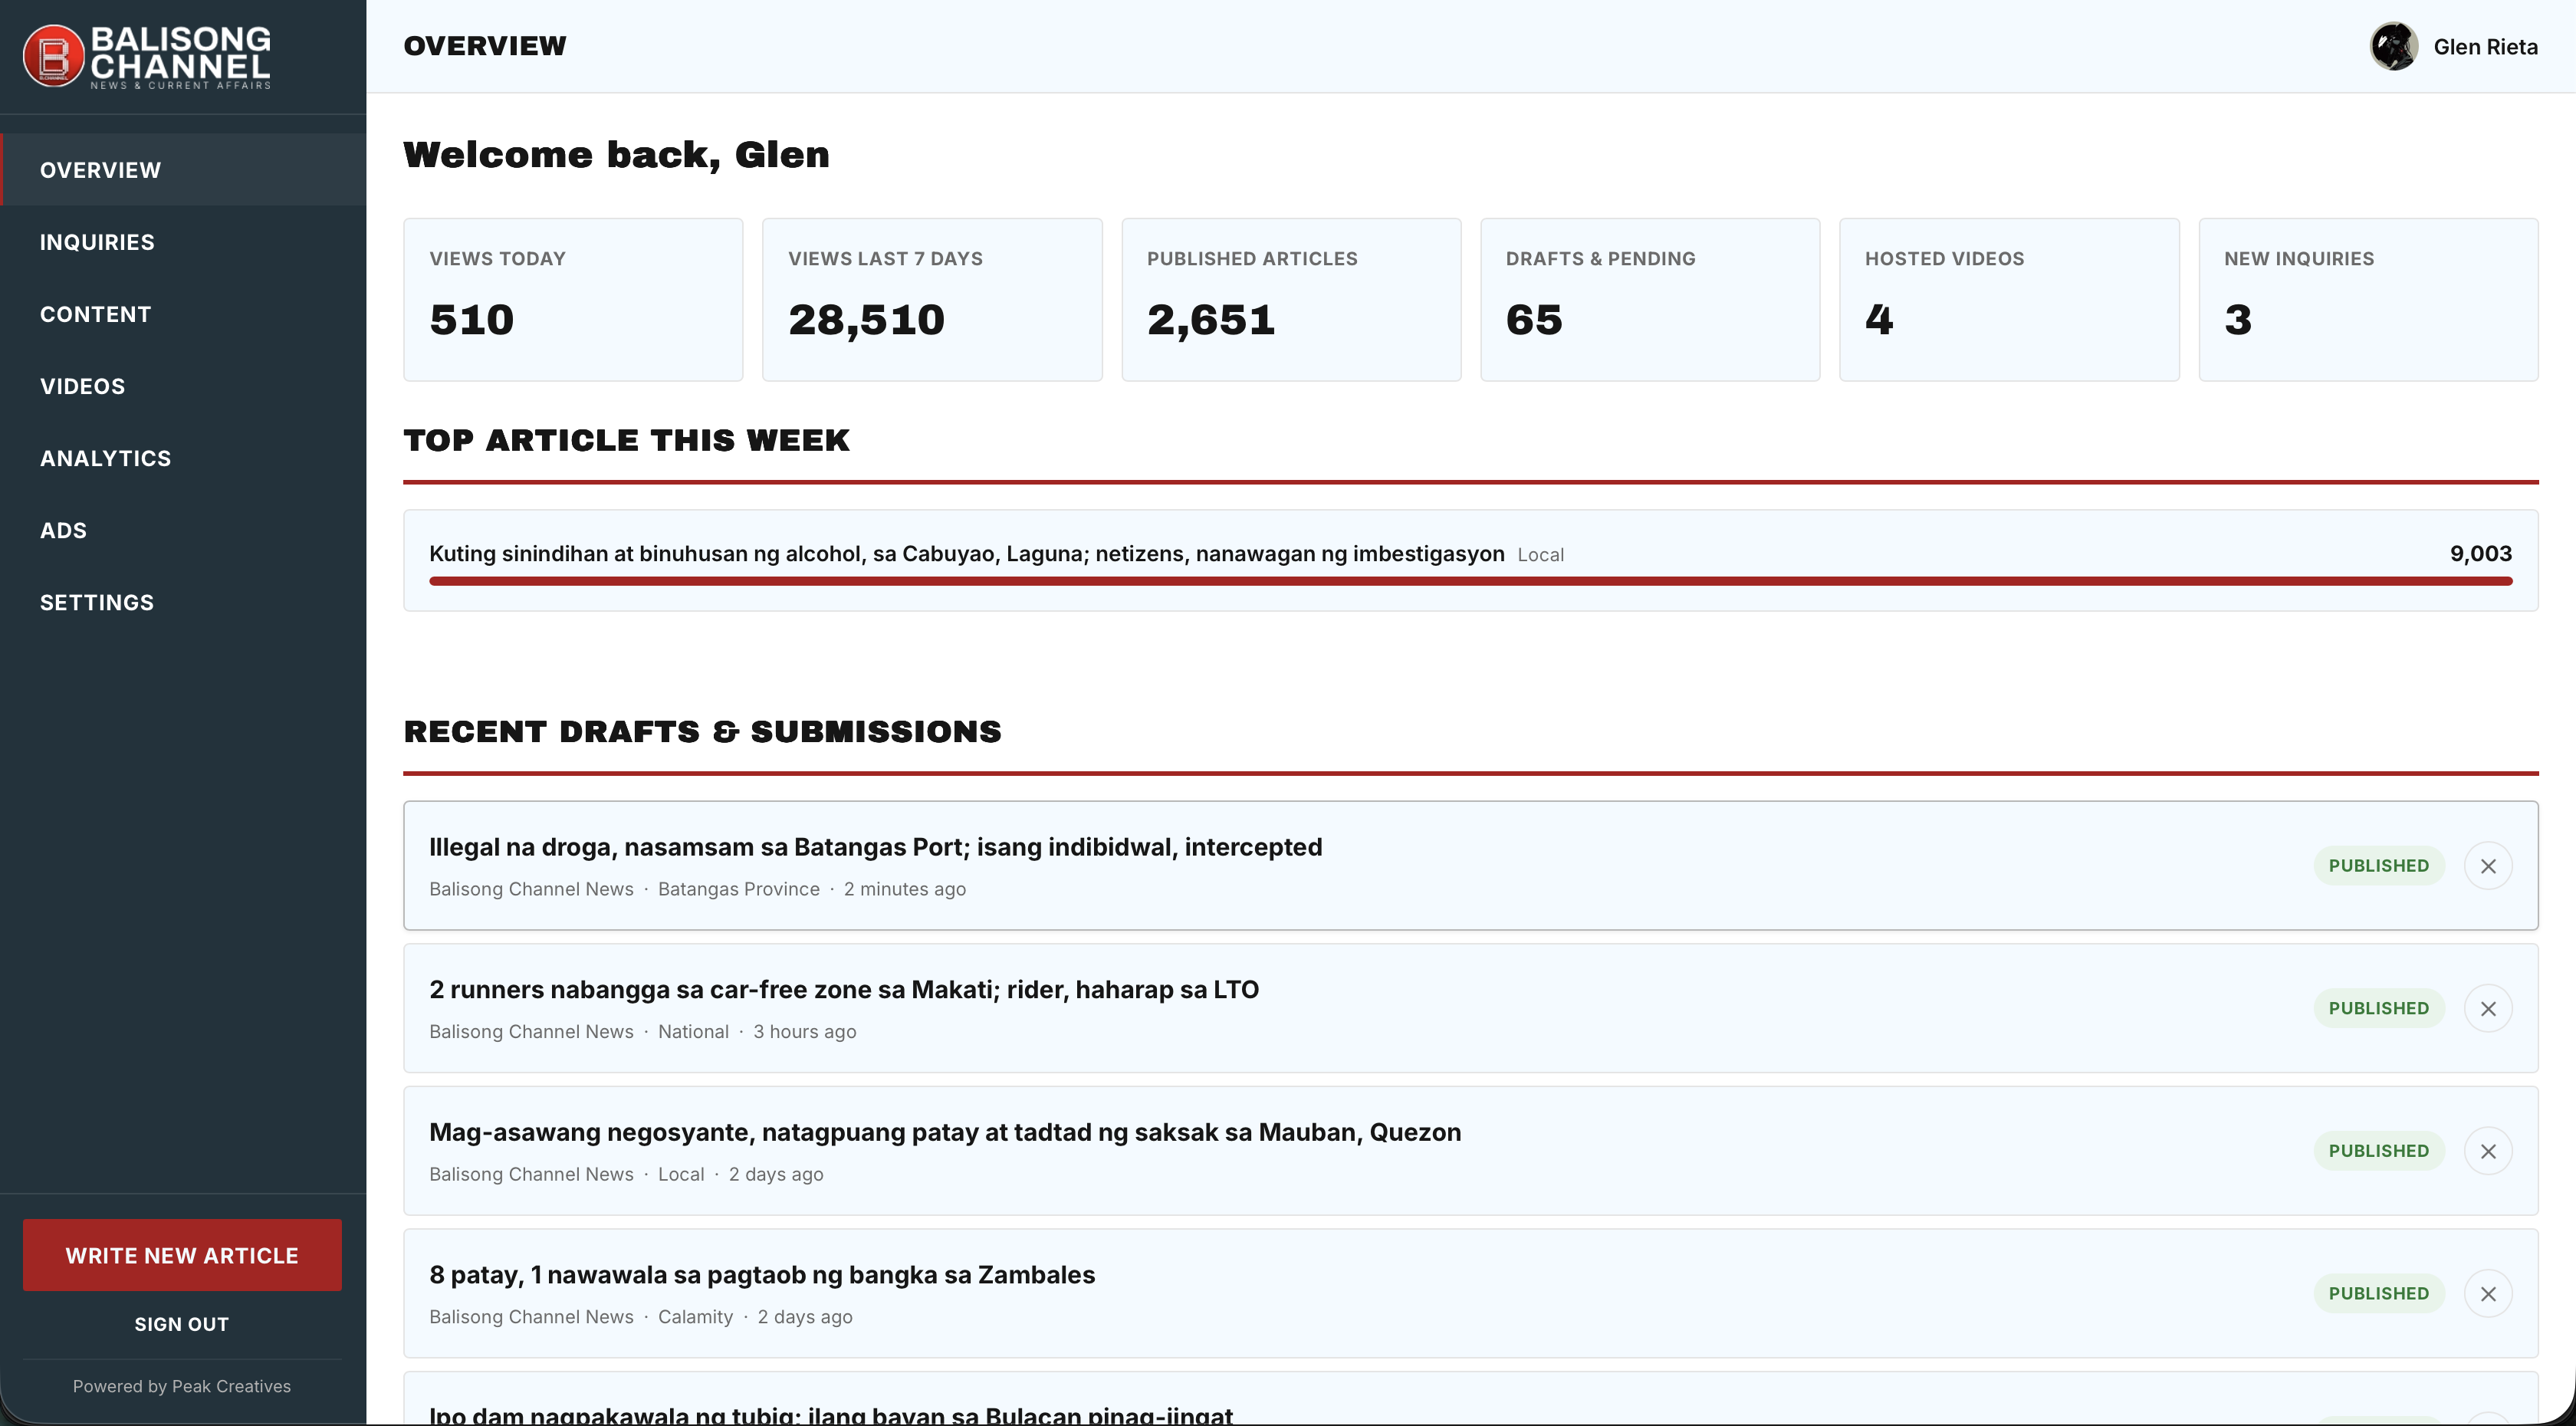Open the Content section

(183, 314)
